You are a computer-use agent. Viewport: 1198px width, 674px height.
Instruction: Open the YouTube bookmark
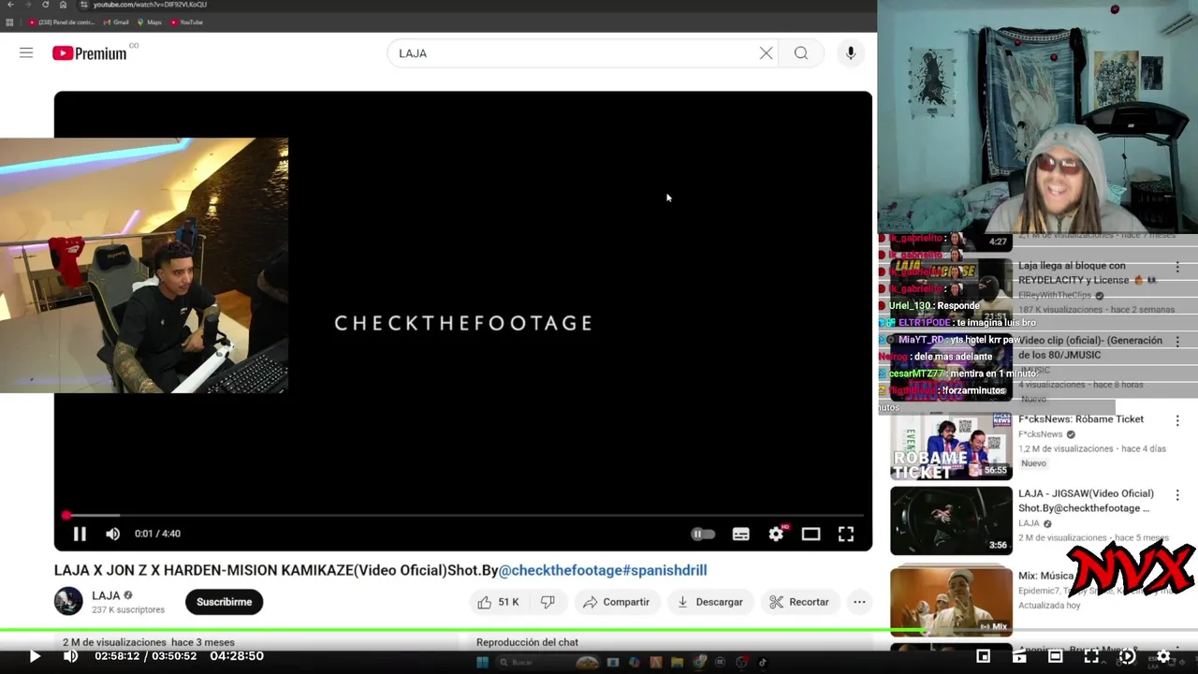tap(186, 22)
